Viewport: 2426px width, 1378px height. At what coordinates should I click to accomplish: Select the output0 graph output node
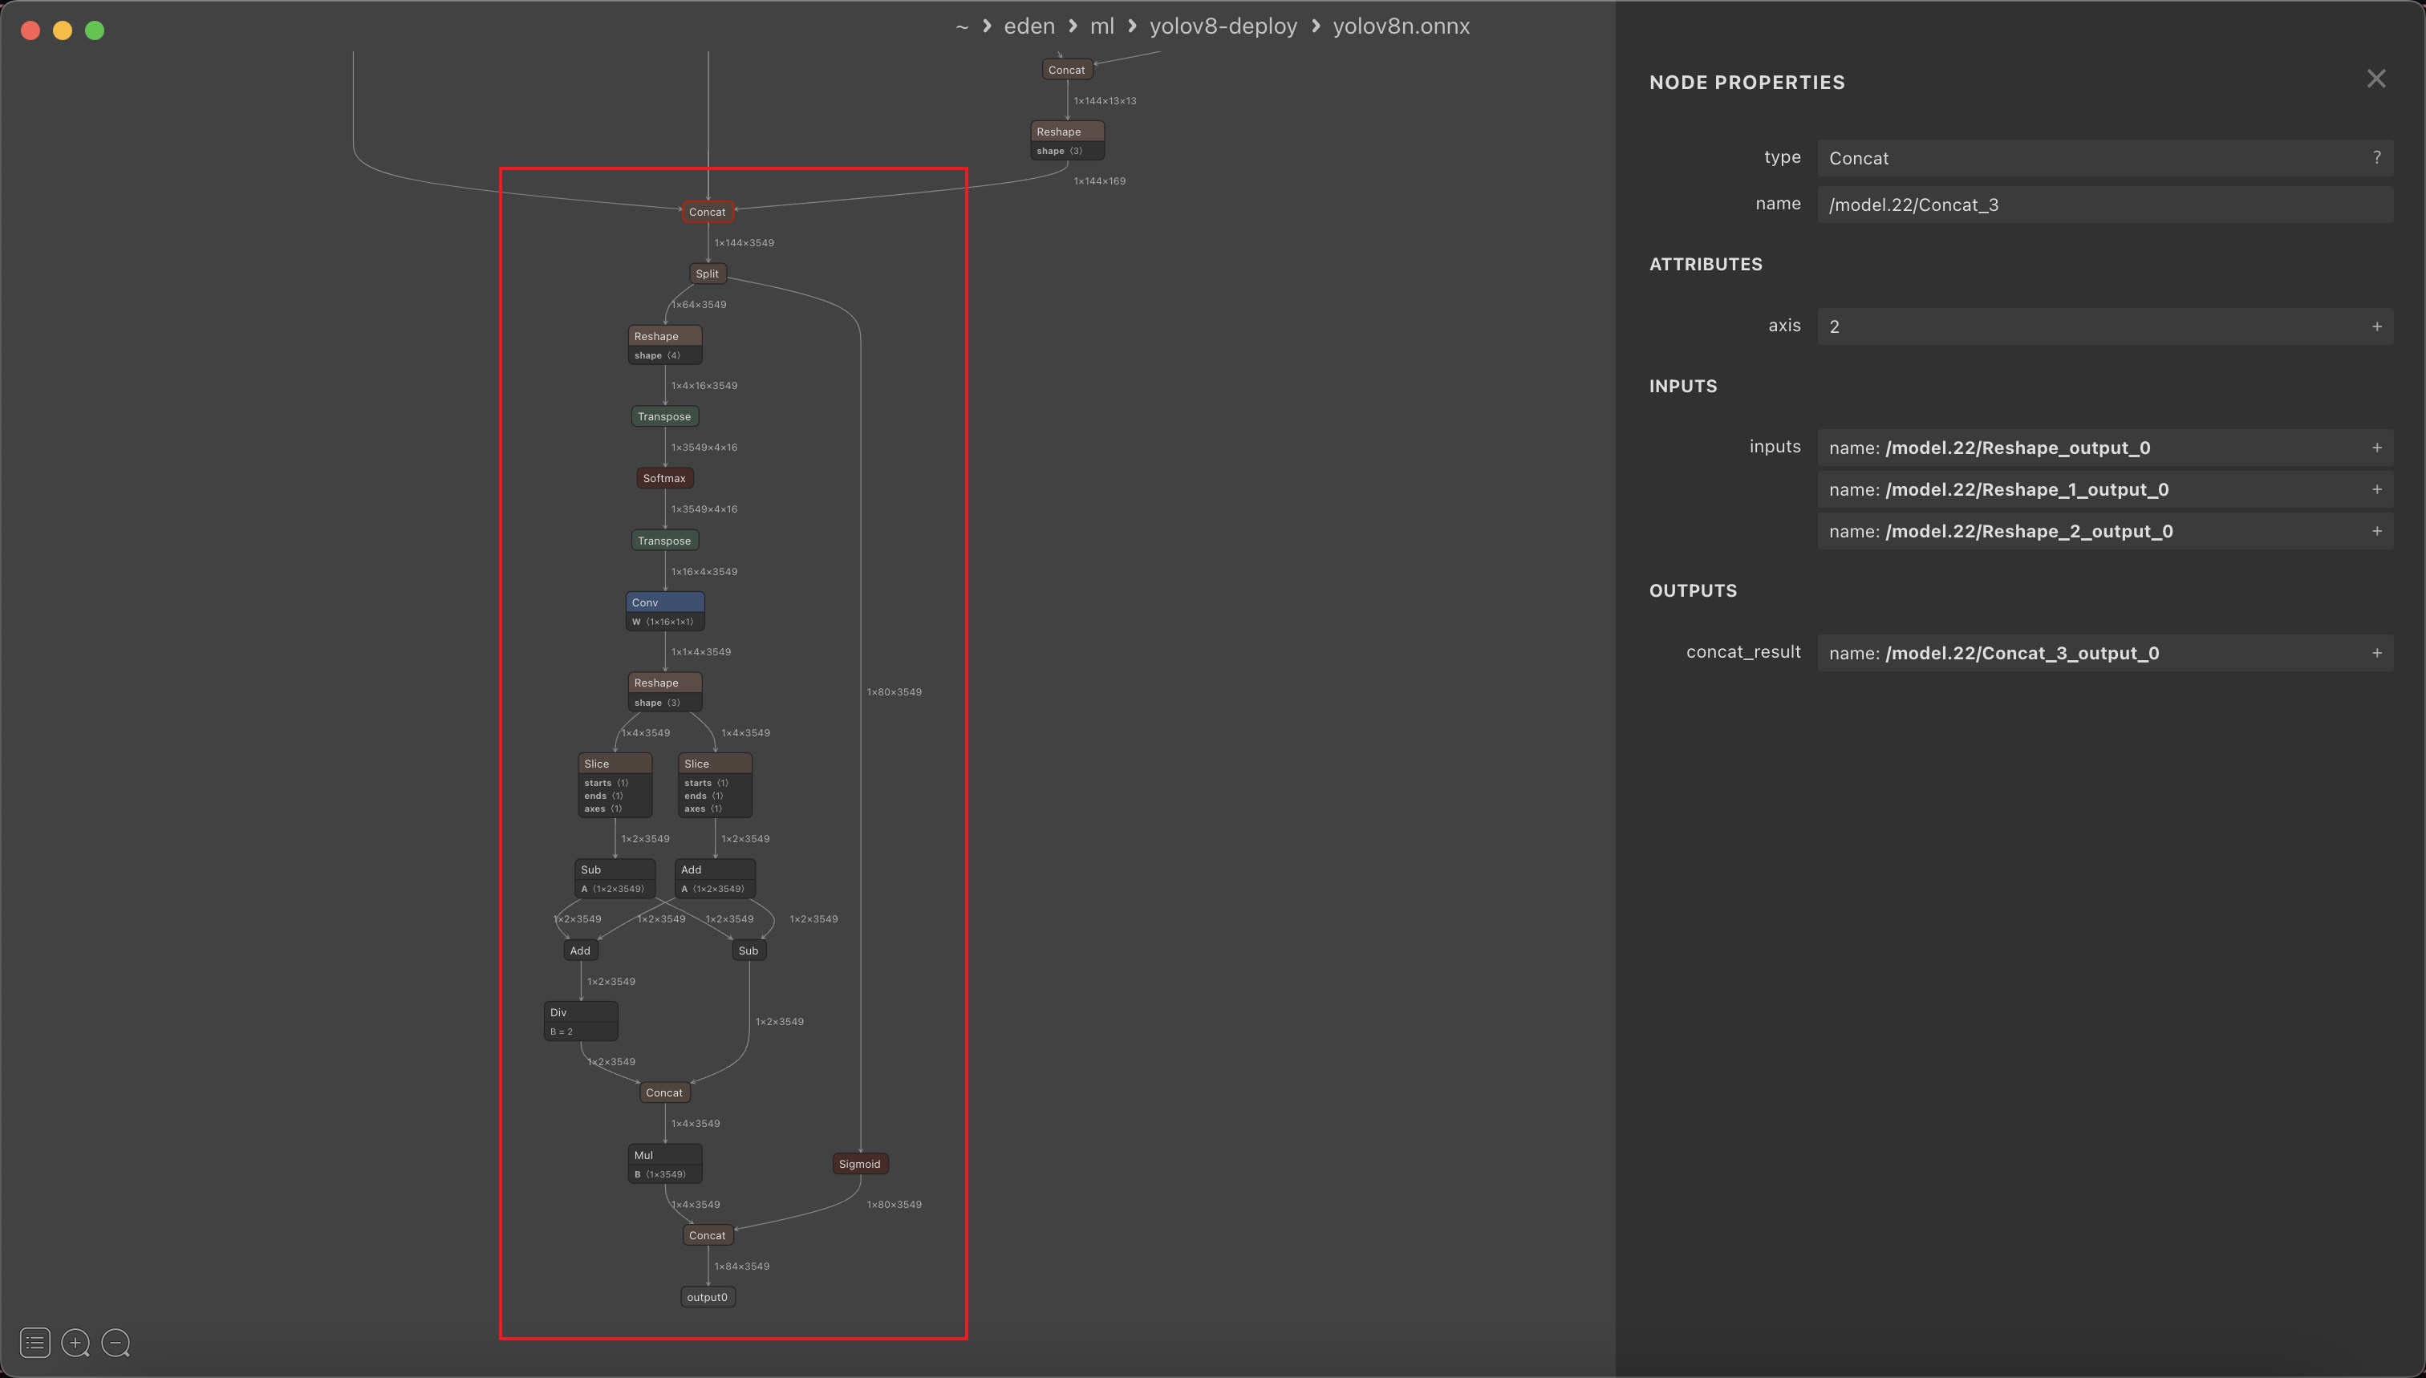pyautogui.click(x=707, y=1297)
